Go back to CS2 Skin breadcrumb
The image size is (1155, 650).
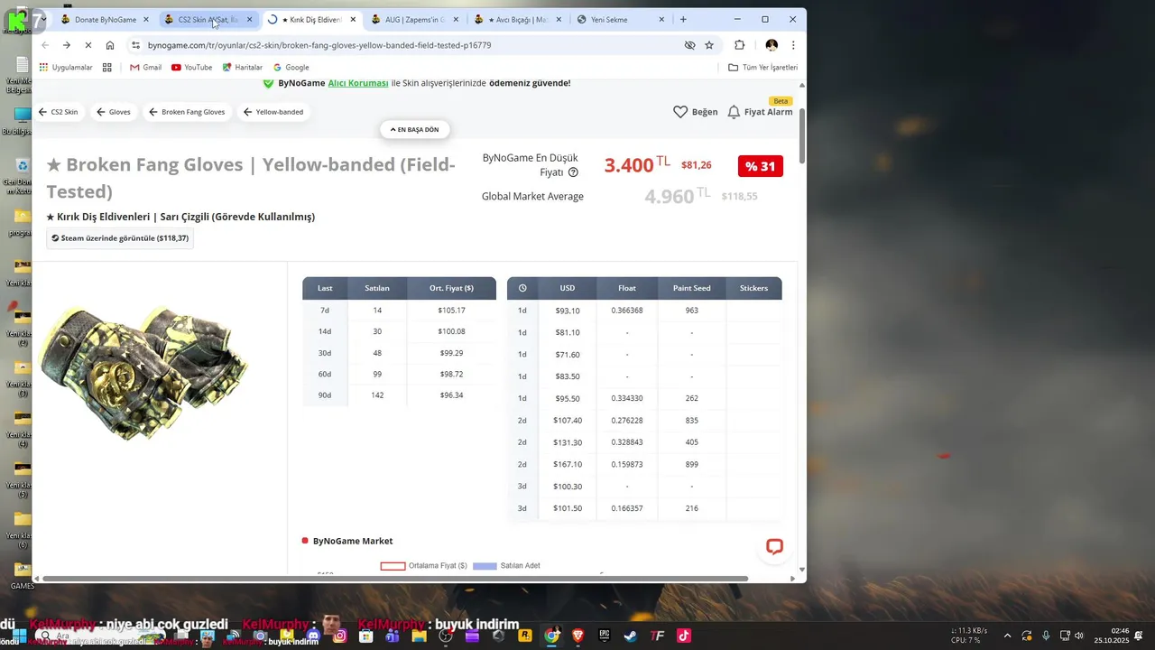(x=58, y=112)
